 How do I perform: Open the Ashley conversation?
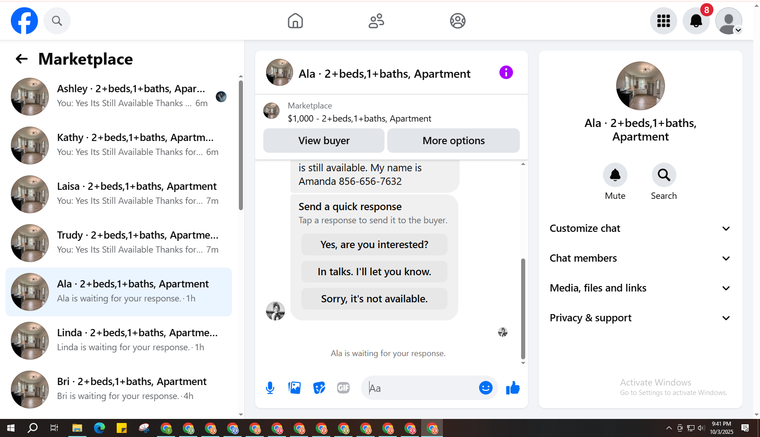(119, 97)
